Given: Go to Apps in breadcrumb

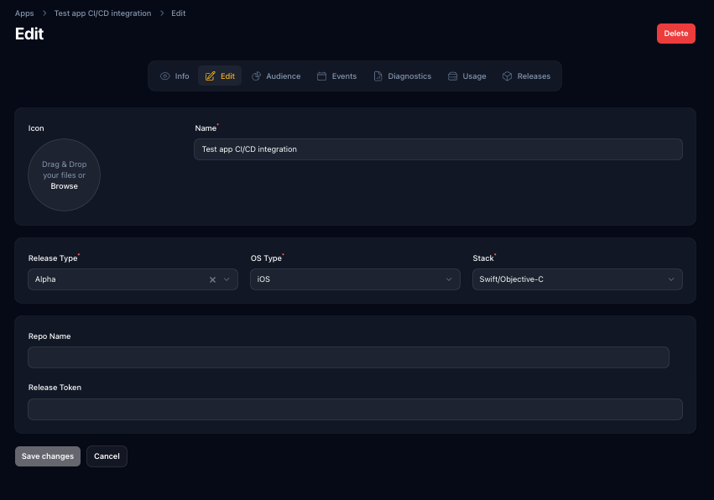Looking at the screenshot, I should (x=24, y=13).
